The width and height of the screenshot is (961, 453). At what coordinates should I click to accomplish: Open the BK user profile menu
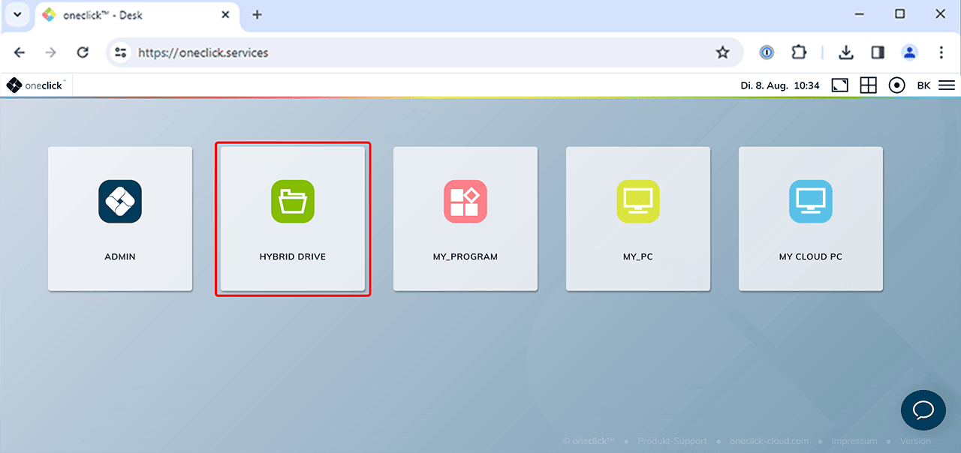pyautogui.click(x=923, y=85)
